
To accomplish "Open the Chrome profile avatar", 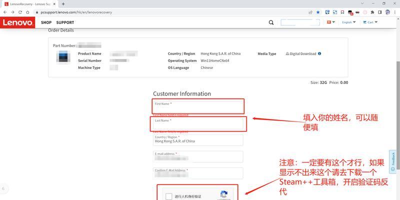I will click(387, 12).
